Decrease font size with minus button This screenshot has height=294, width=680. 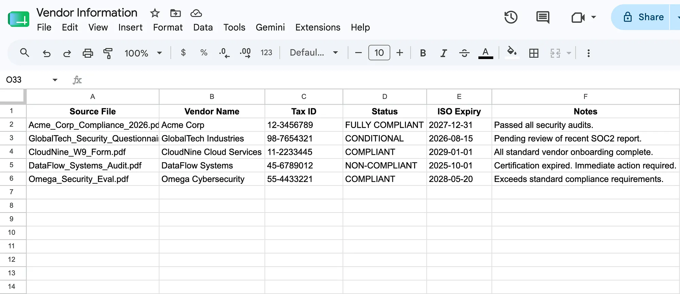pyautogui.click(x=358, y=53)
